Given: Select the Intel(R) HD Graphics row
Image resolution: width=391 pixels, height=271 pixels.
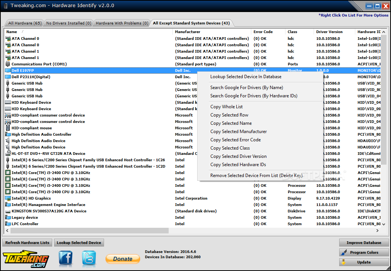Looking at the screenshot, I should click(193, 198).
